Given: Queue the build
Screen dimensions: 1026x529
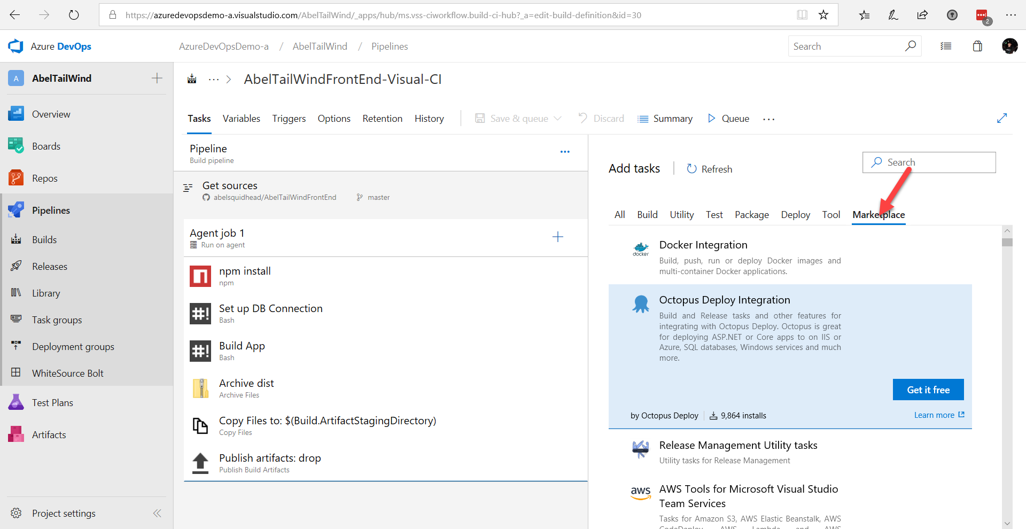Looking at the screenshot, I should pyautogui.click(x=728, y=119).
